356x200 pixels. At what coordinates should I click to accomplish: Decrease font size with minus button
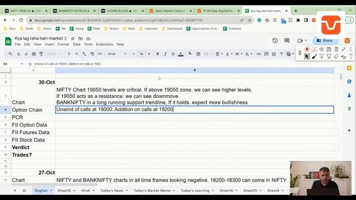click(x=133, y=54)
